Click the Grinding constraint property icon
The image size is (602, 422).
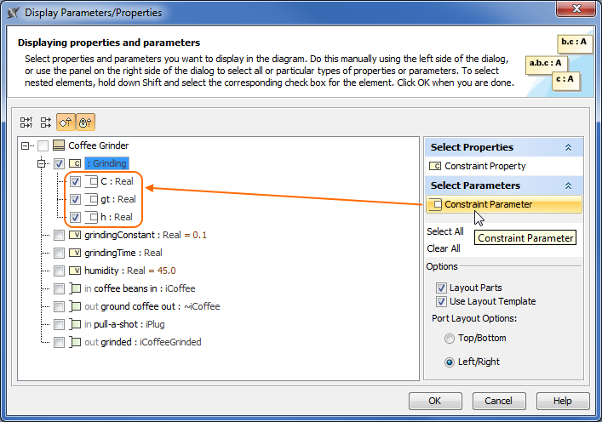click(x=75, y=163)
